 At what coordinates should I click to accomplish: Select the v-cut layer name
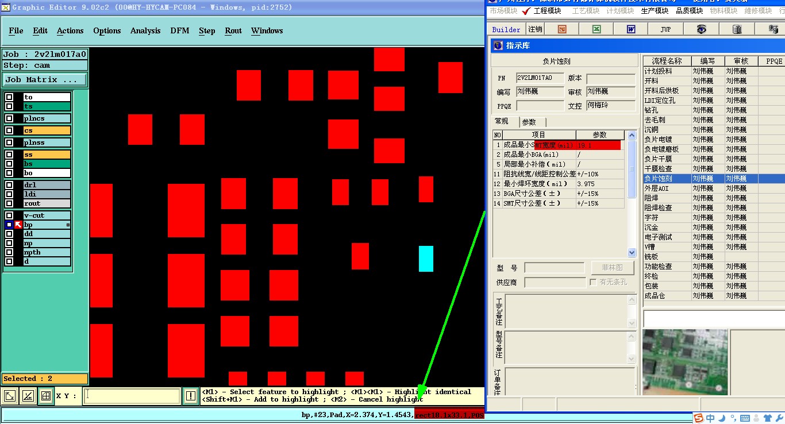[x=47, y=215]
